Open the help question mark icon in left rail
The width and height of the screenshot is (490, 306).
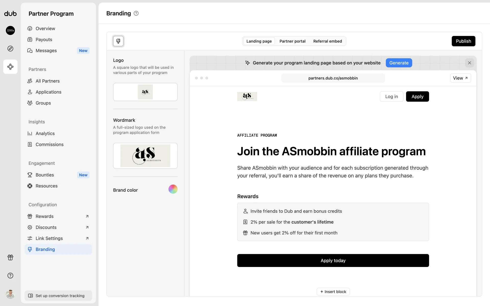(10, 275)
